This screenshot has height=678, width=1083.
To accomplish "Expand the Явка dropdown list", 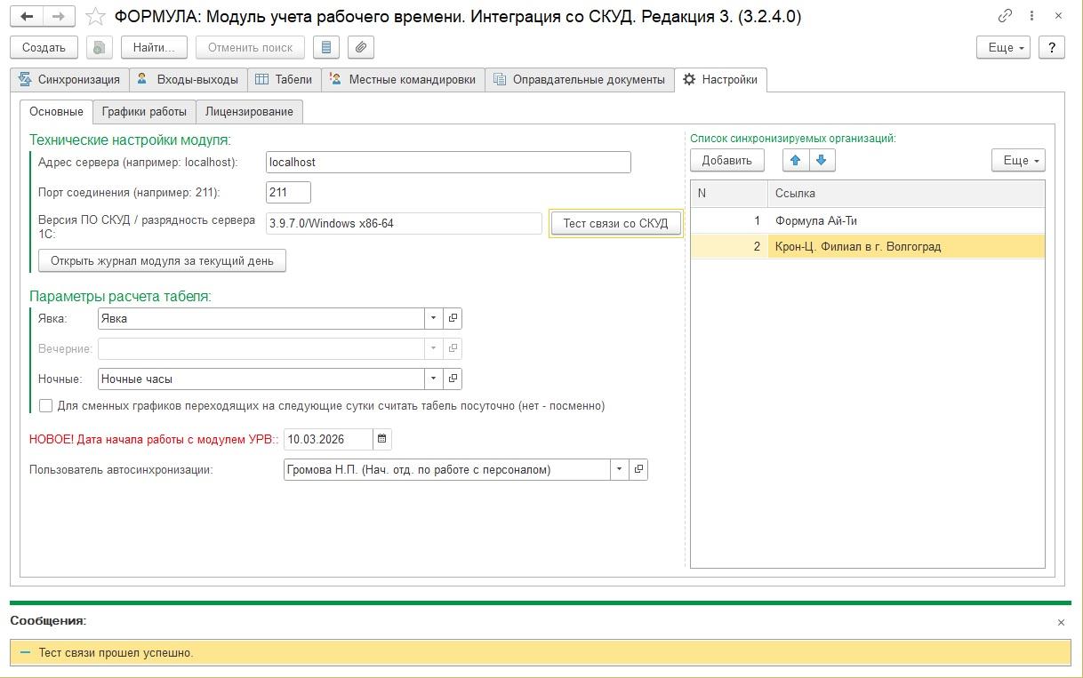I will 433,318.
